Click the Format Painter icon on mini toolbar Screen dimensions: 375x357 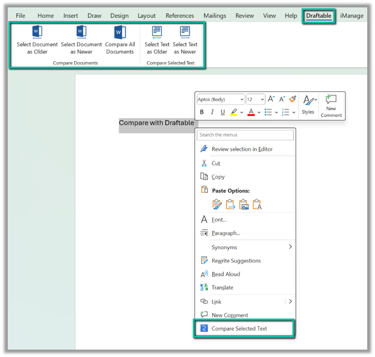(x=292, y=98)
